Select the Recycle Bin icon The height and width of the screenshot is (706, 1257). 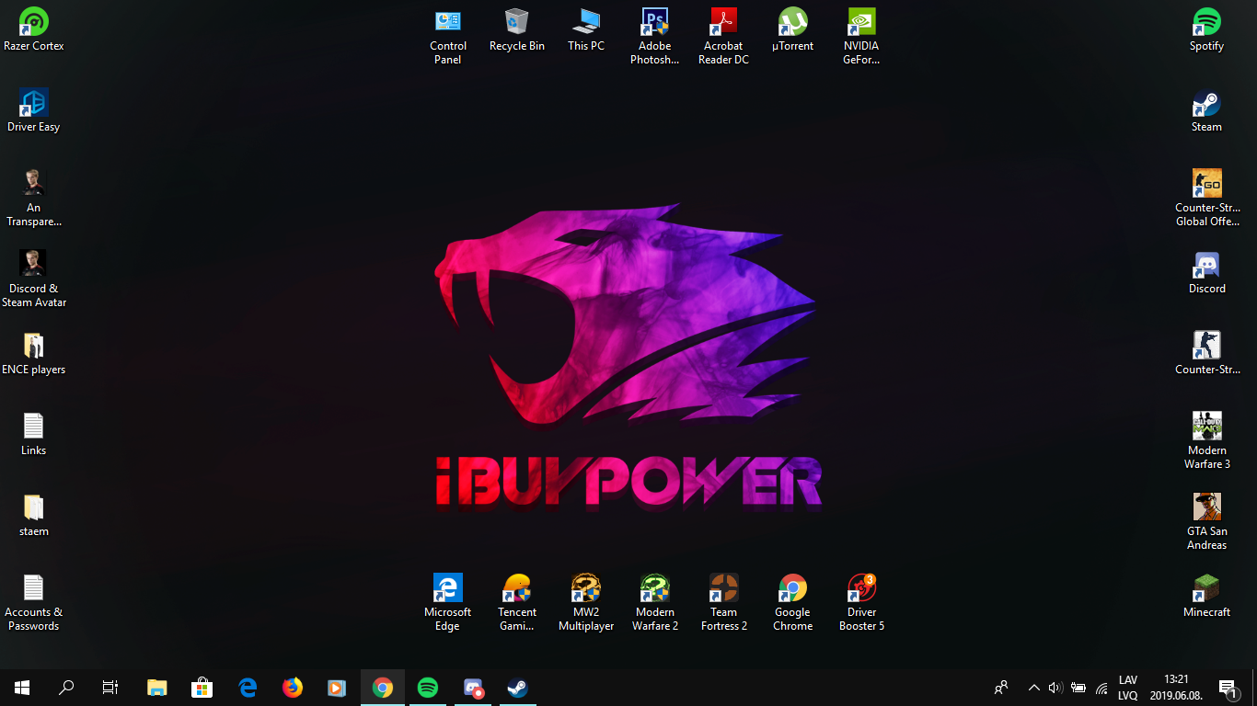tap(517, 29)
